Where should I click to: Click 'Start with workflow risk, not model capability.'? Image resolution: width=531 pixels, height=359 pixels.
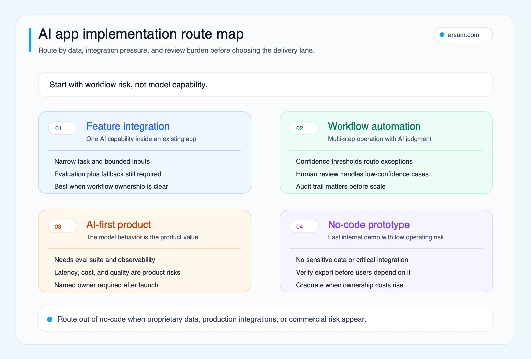point(129,85)
